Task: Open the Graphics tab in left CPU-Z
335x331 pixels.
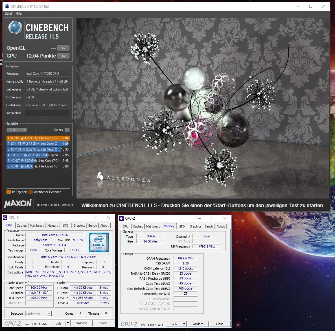Action: [79, 225]
